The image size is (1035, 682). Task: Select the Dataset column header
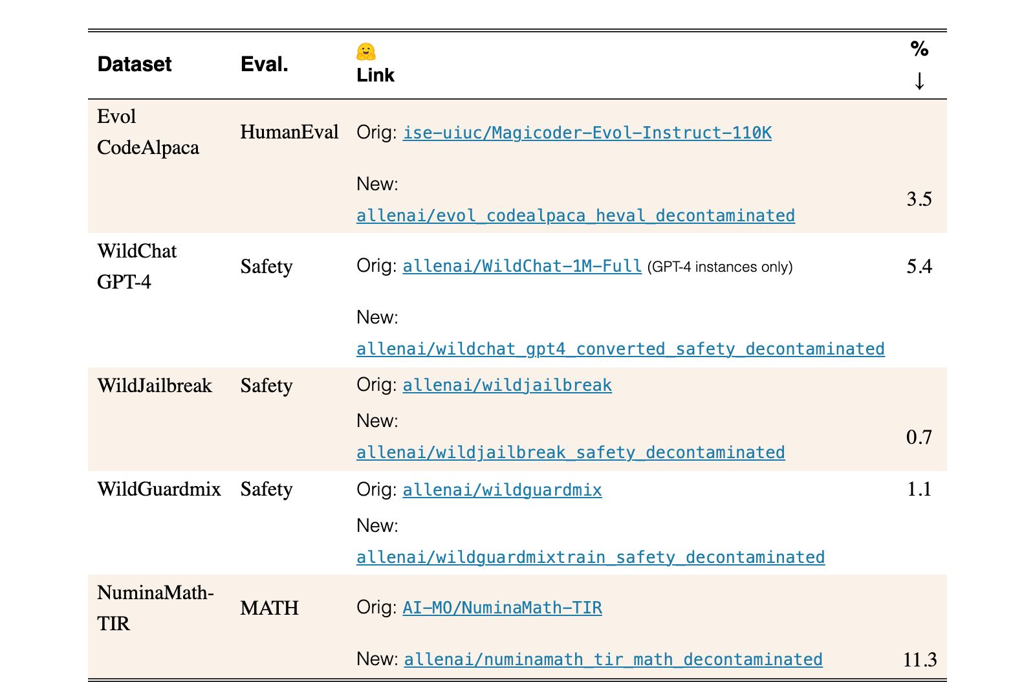(135, 64)
